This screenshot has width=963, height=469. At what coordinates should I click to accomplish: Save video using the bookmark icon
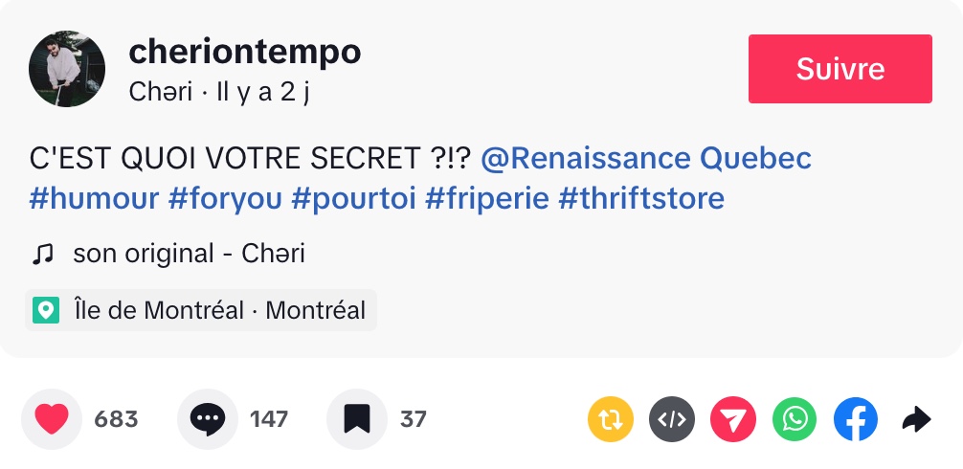(357, 419)
